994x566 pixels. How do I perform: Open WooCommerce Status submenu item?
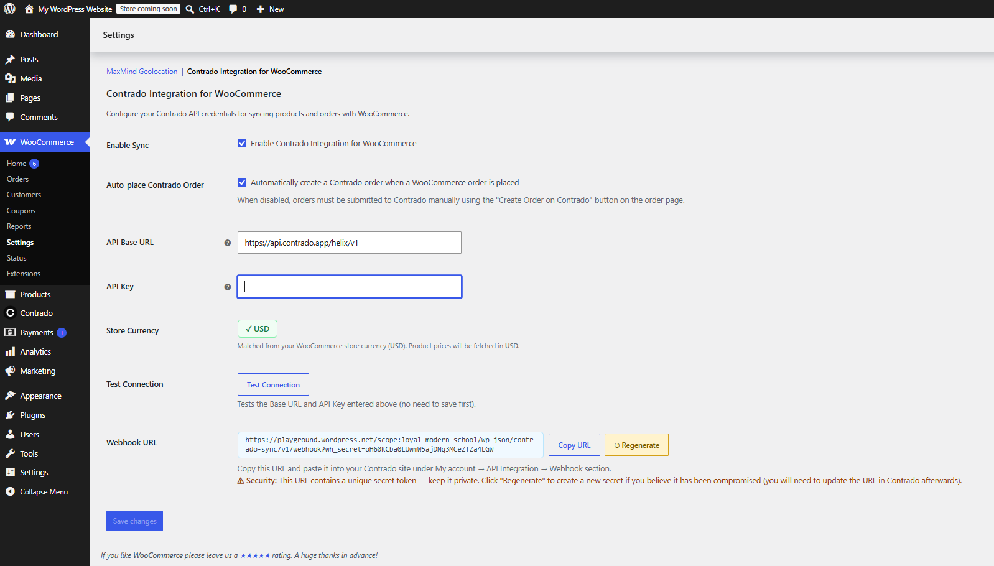[17, 258]
